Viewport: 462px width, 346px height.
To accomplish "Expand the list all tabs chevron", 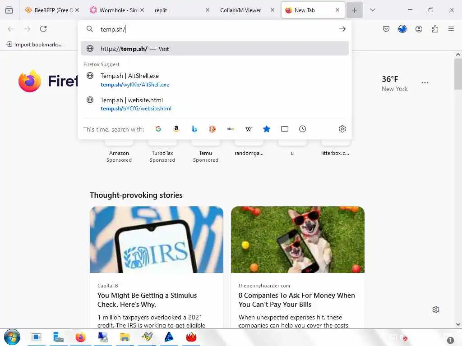I will [373, 10].
